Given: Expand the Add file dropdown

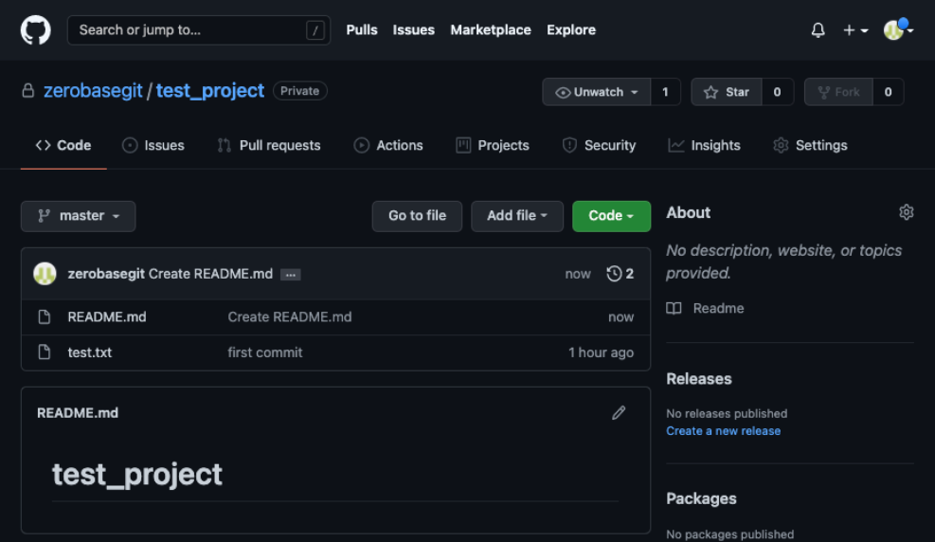Looking at the screenshot, I should tap(517, 216).
